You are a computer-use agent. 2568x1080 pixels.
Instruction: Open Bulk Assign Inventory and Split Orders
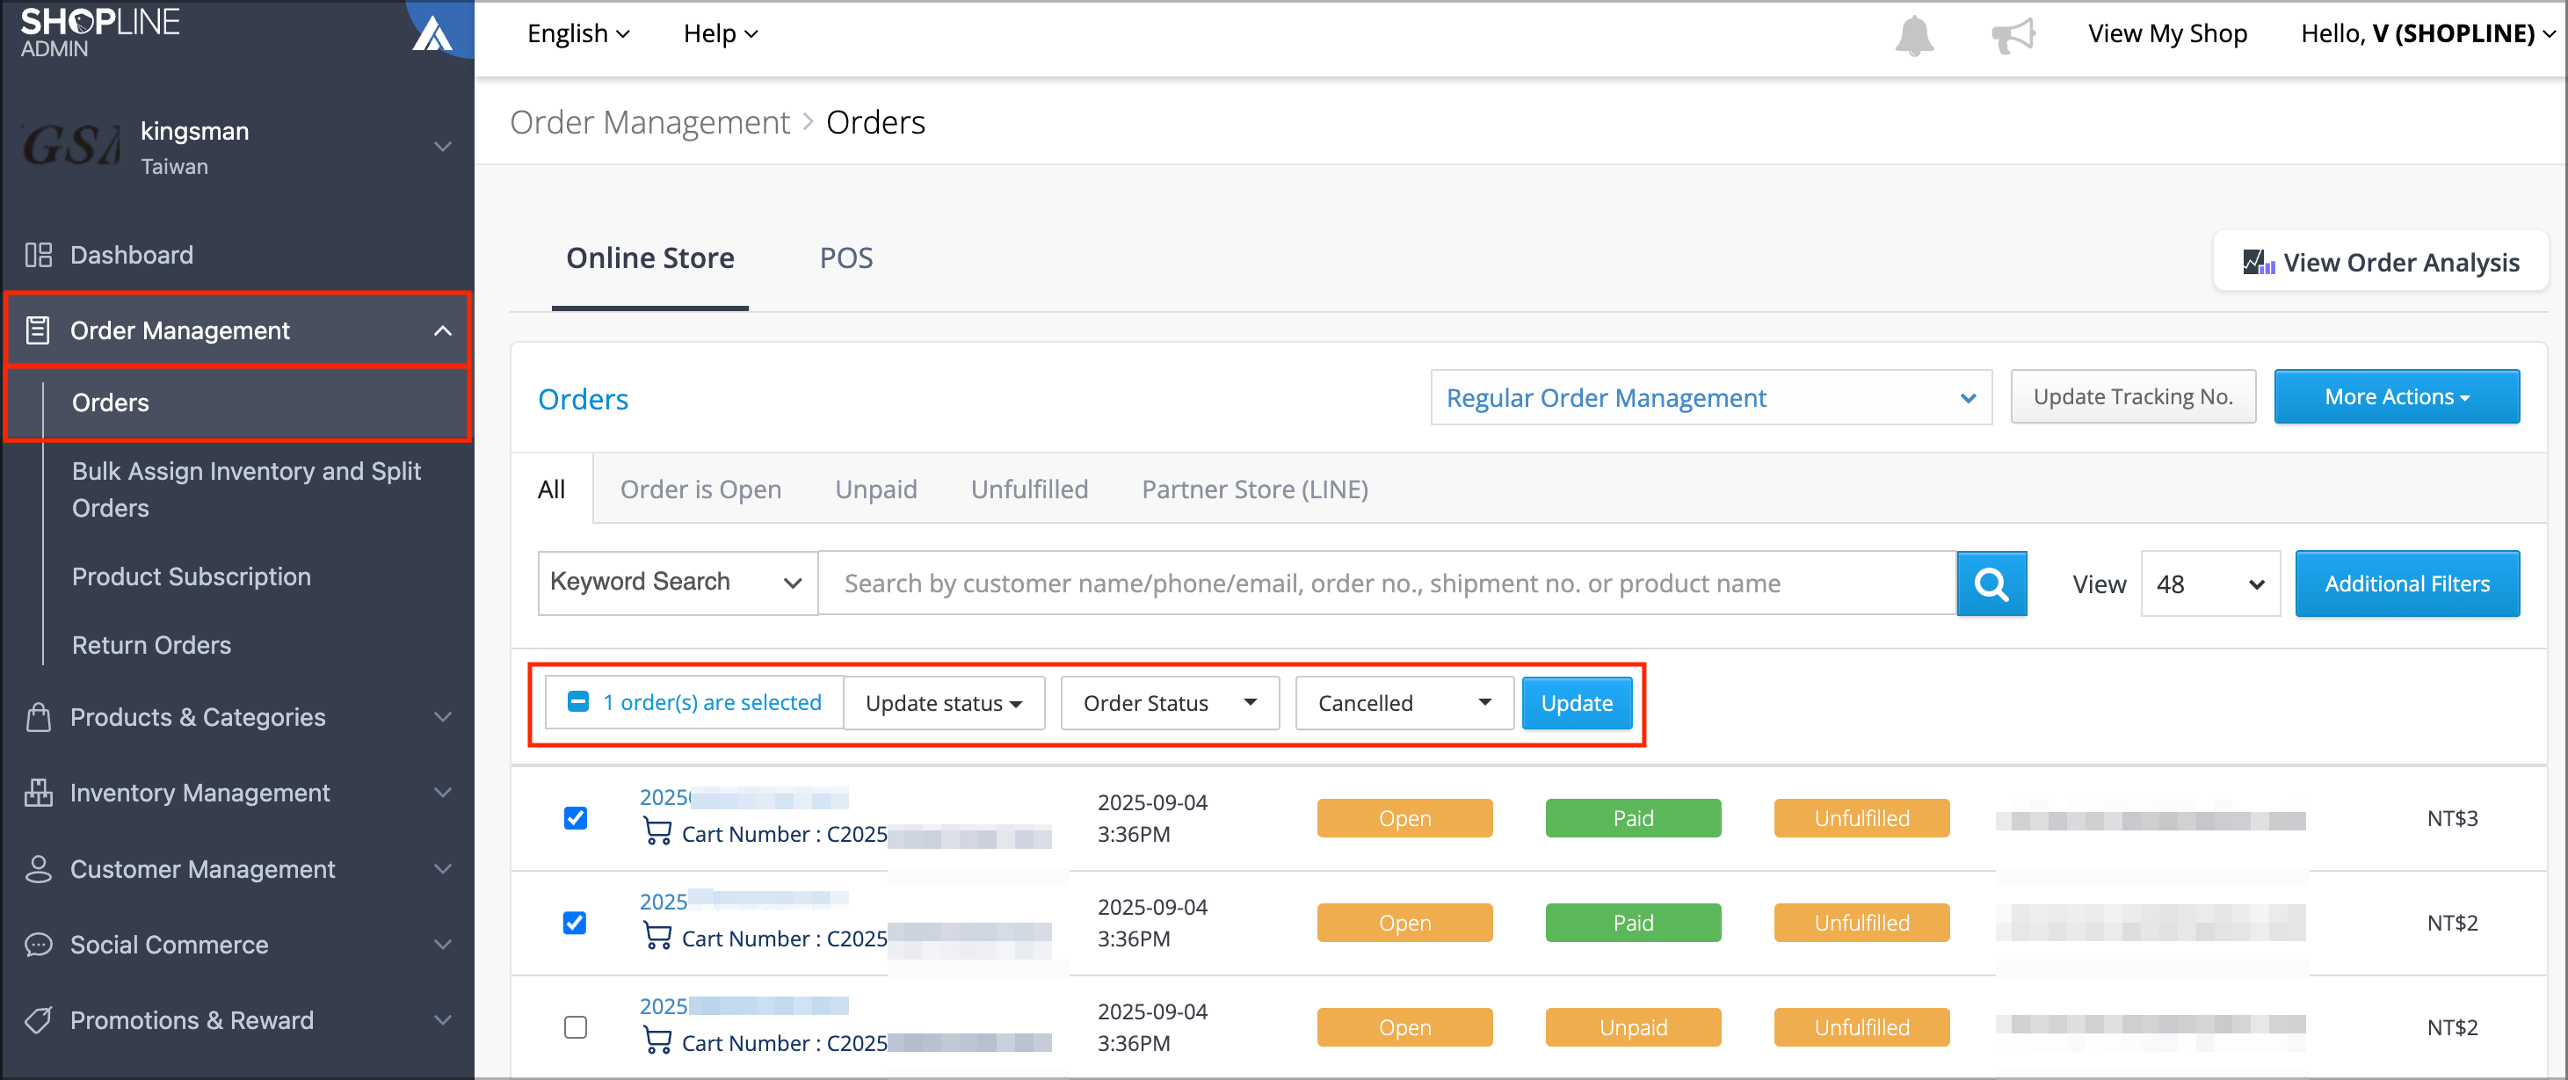[246, 489]
